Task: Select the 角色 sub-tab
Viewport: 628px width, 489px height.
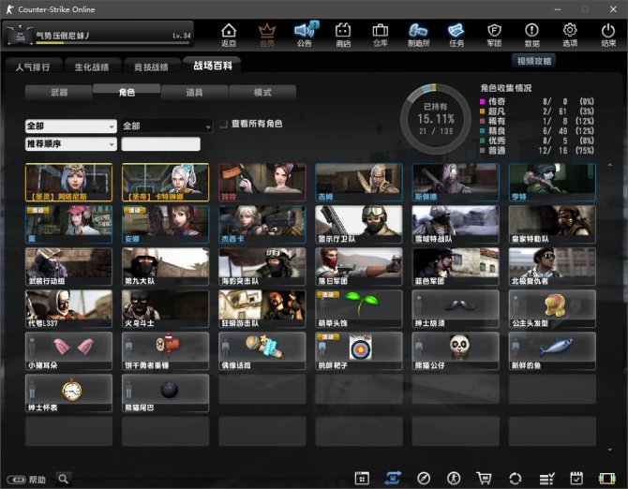Action: (127, 92)
